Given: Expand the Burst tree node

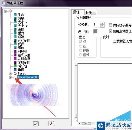Looking at the screenshot, I should point(10,73).
